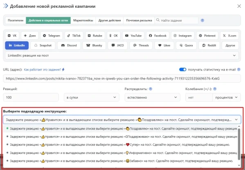Close the new ad campaign dialog

(x=239, y=6)
